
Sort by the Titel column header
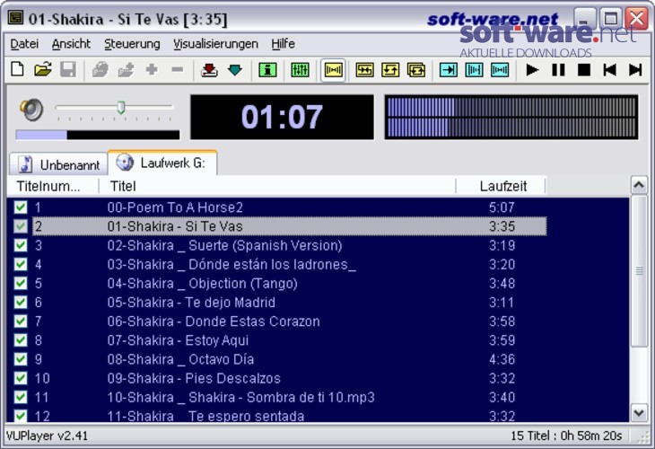(277, 186)
